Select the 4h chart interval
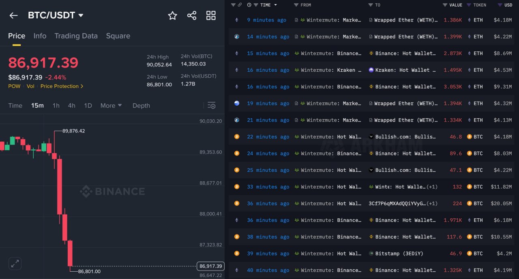Viewport: 519px width, 279px height. pos(71,105)
